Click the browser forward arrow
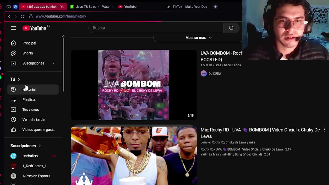Image resolution: width=329 pixels, height=185 pixels. tap(16, 16)
